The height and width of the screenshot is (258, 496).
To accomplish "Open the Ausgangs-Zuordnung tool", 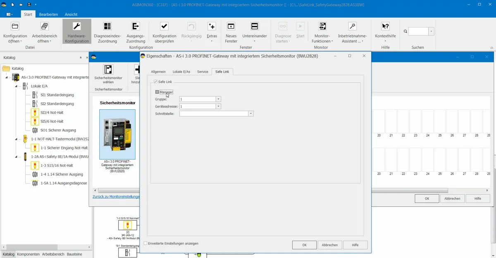I will [136, 27].
